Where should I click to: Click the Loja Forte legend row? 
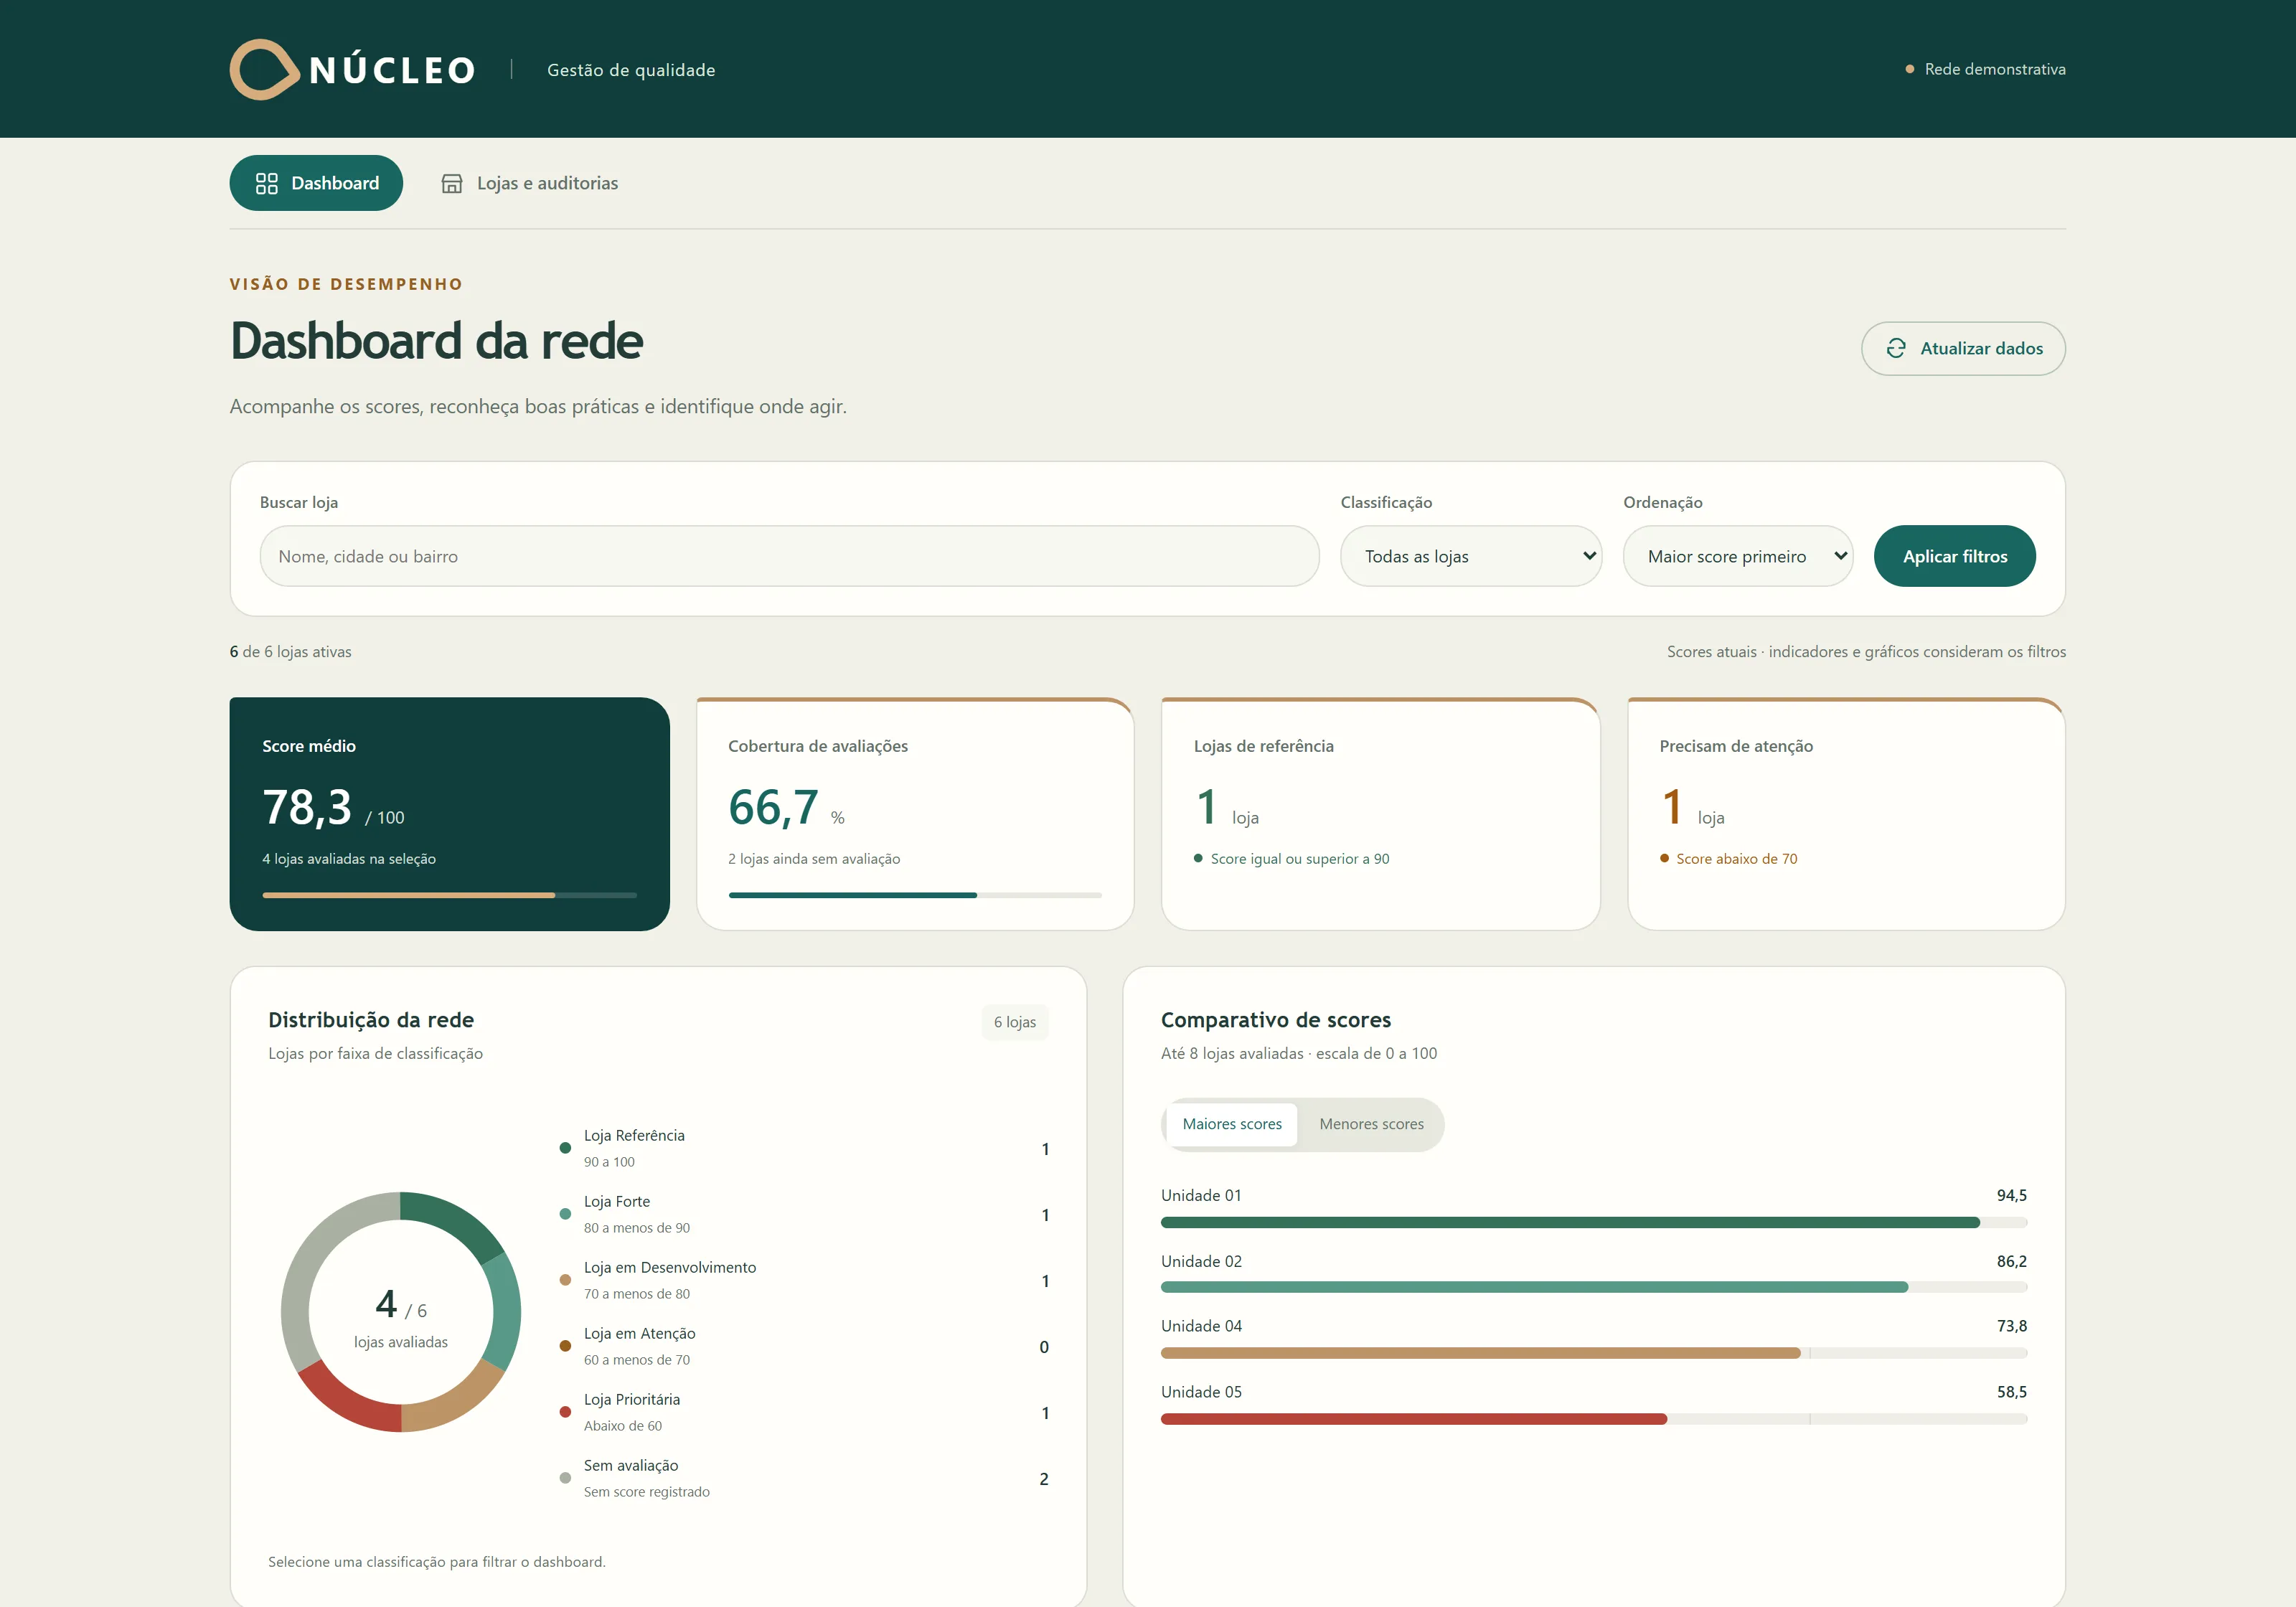click(804, 1214)
